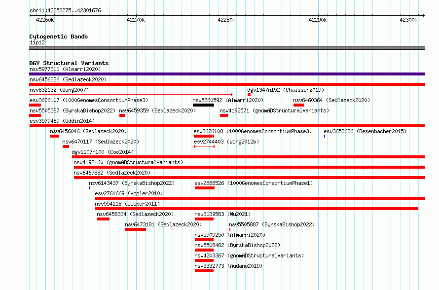Click esv3579489 (Uddin2014) variant label
The width and height of the screenshot is (439, 290).
tap(62, 121)
